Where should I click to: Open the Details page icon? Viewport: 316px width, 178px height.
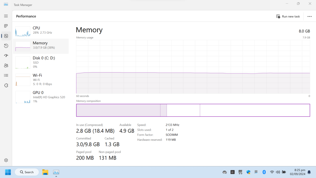point(6,75)
